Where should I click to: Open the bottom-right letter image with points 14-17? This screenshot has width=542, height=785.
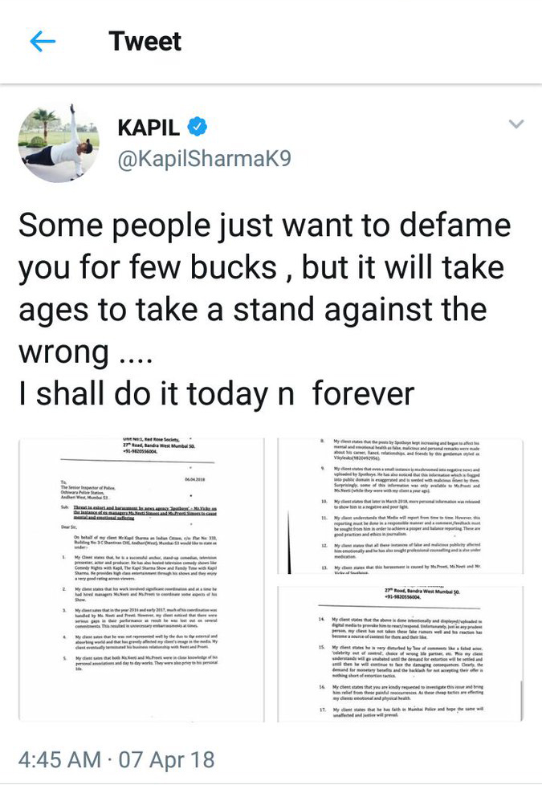400,653
